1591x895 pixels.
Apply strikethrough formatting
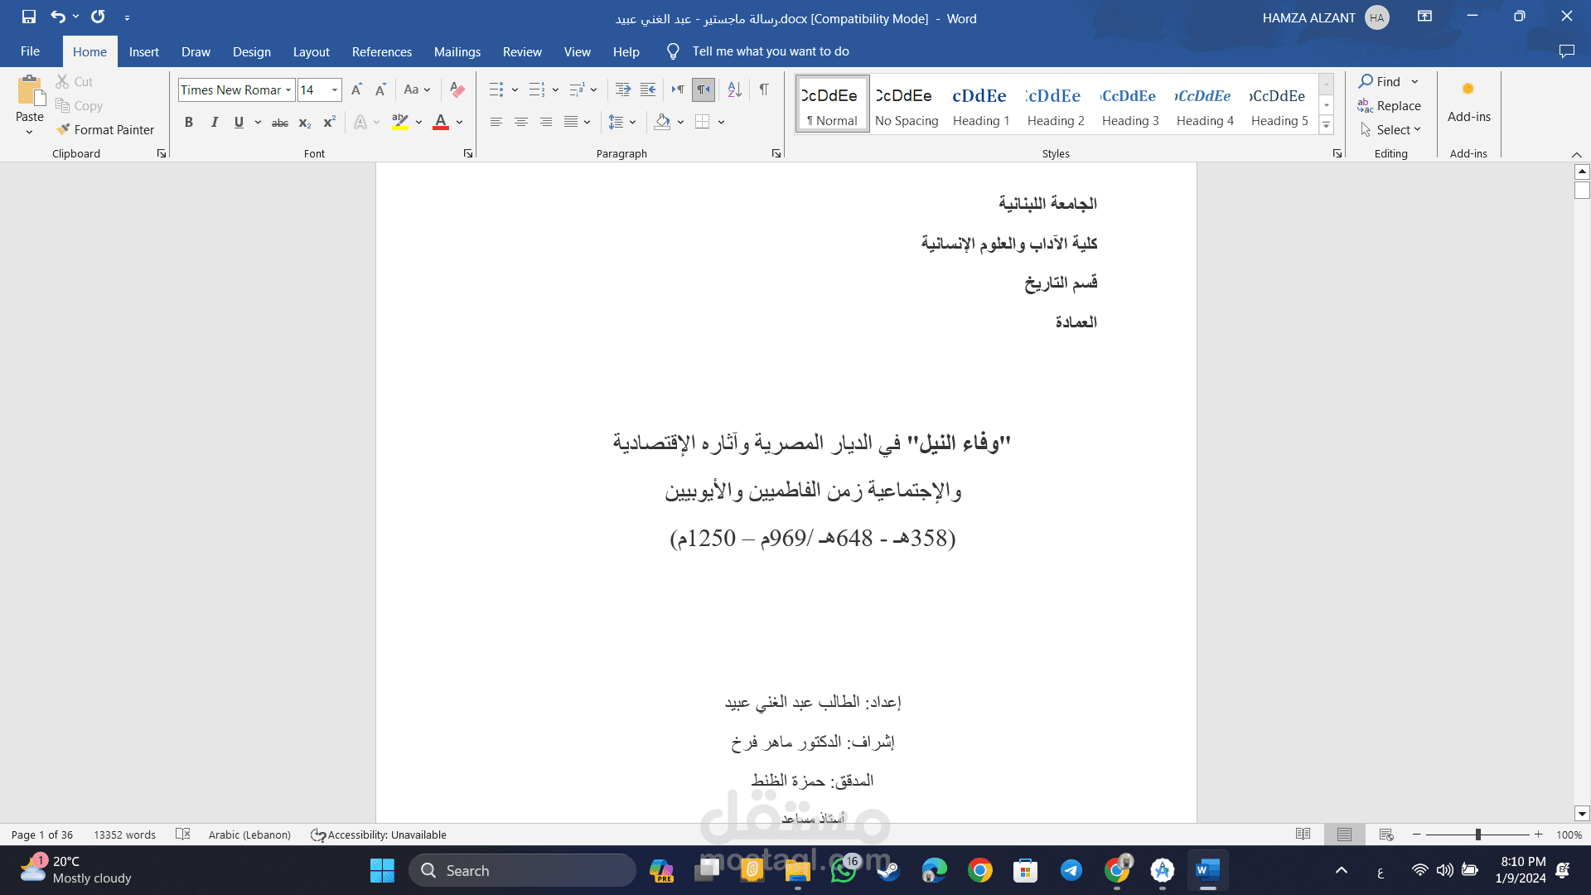[280, 123]
